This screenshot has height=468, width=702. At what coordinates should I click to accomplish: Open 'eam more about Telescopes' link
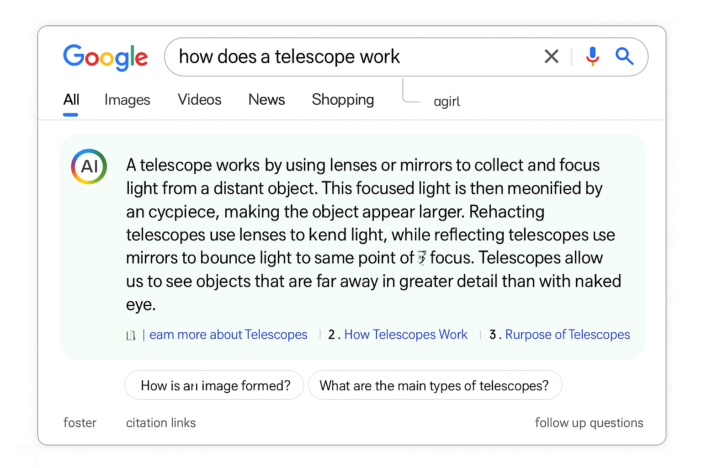(x=228, y=335)
